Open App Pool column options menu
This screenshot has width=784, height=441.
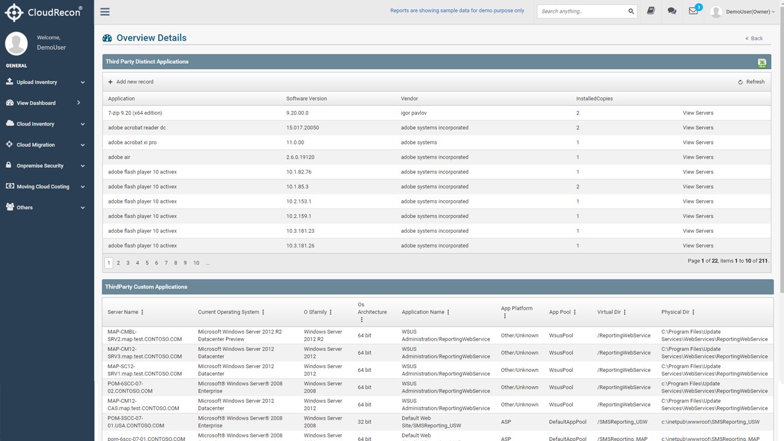click(x=575, y=312)
